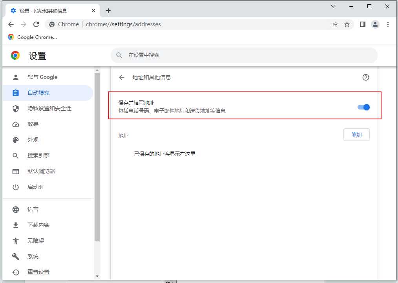Minimize the Chrome window
Viewport: 398px width, 283px height.
[x=351, y=6]
